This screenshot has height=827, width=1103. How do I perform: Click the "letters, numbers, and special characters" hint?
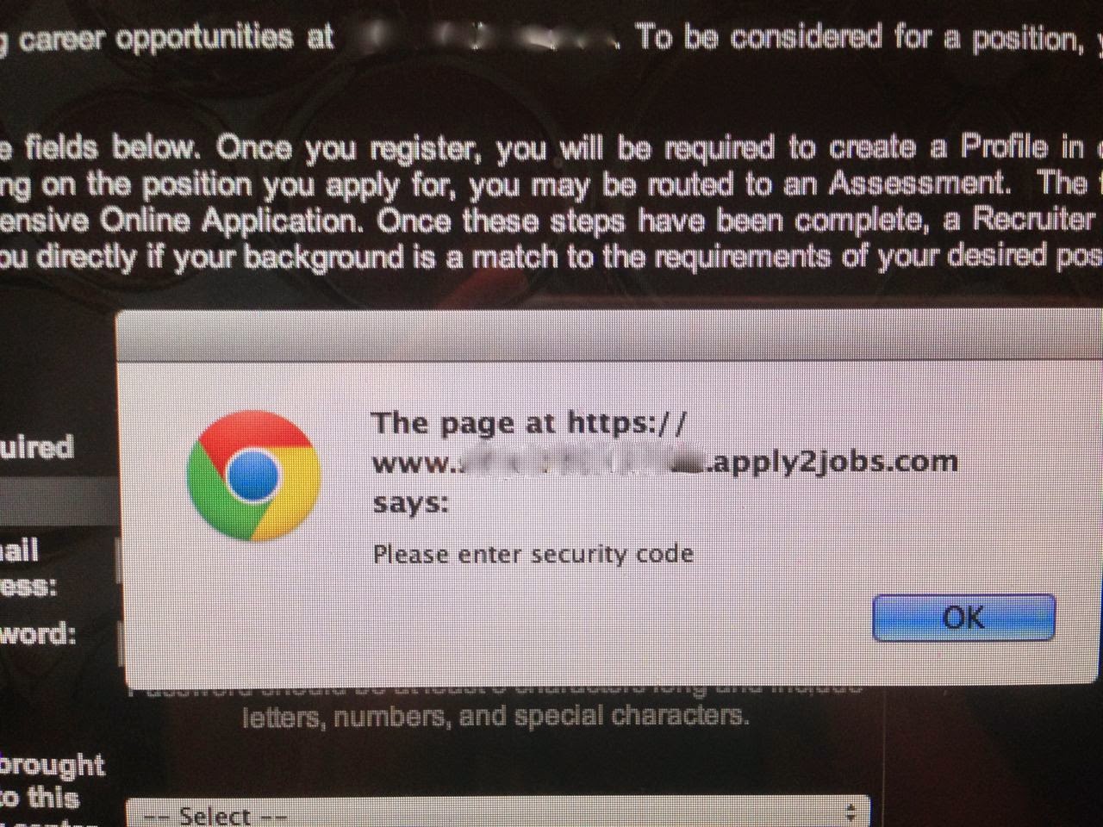click(495, 716)
